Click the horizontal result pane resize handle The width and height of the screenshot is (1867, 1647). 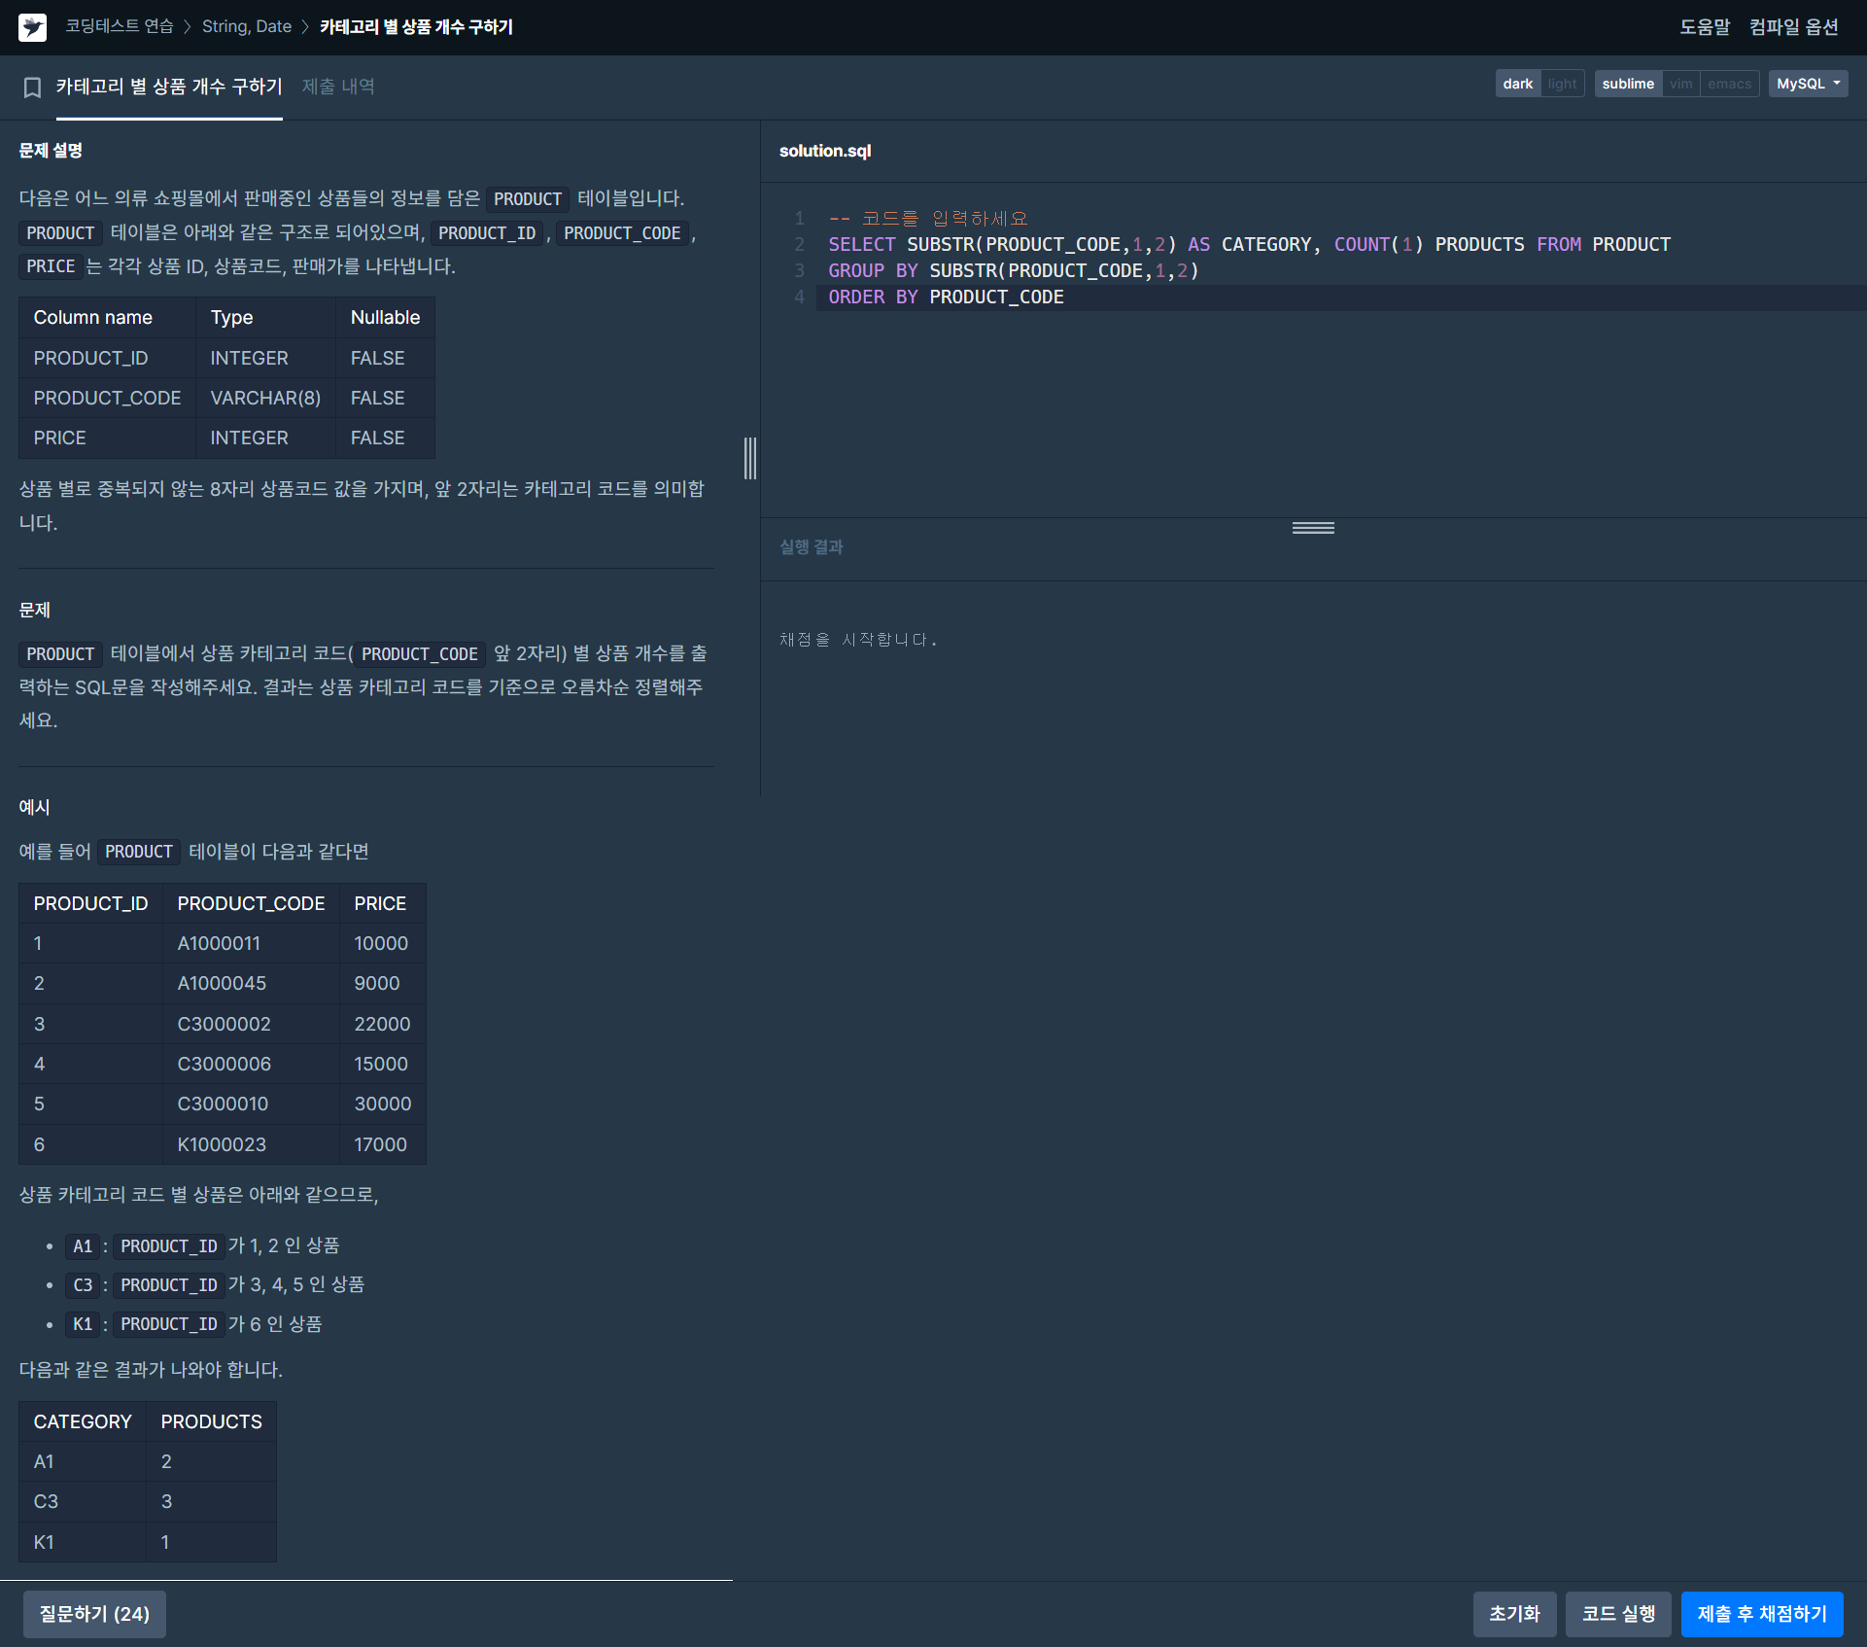pyautogui.click(x=1312, y=528)
